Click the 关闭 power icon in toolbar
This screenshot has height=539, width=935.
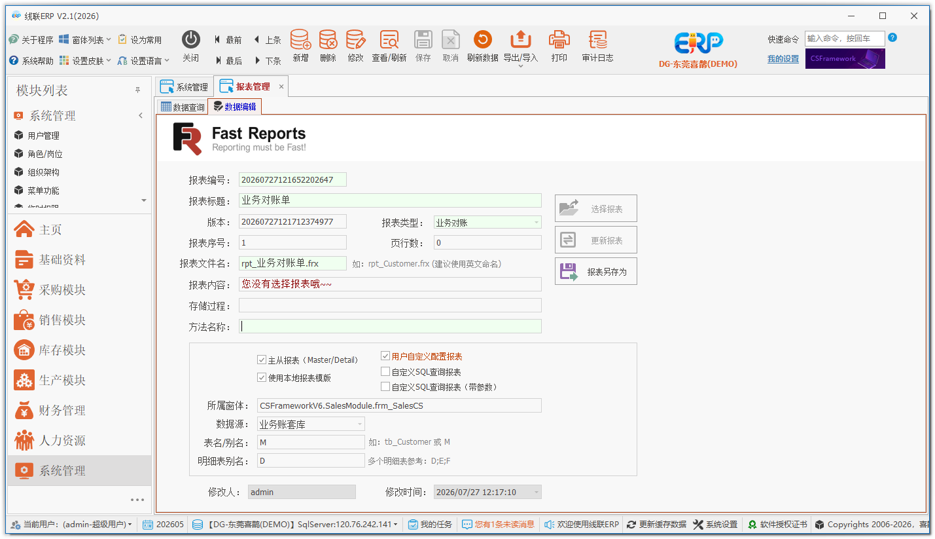click(x=190, y=40)
